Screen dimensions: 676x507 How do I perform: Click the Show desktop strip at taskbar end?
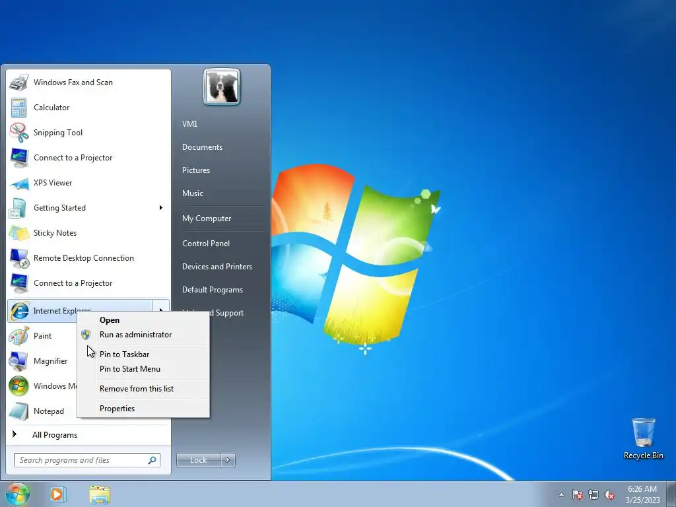click(x=671, y=494)
